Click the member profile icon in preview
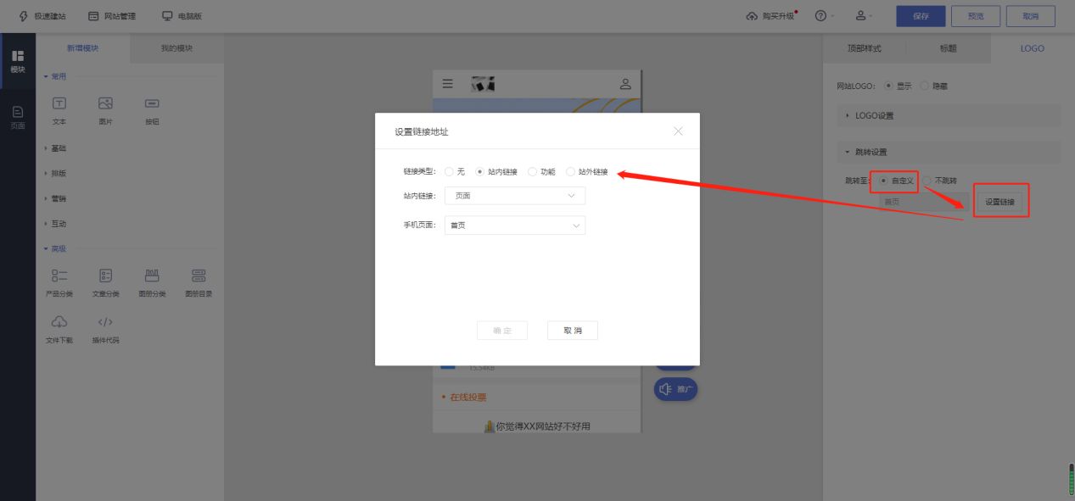This screenshot has height=501, width=1075. (625, 84)
